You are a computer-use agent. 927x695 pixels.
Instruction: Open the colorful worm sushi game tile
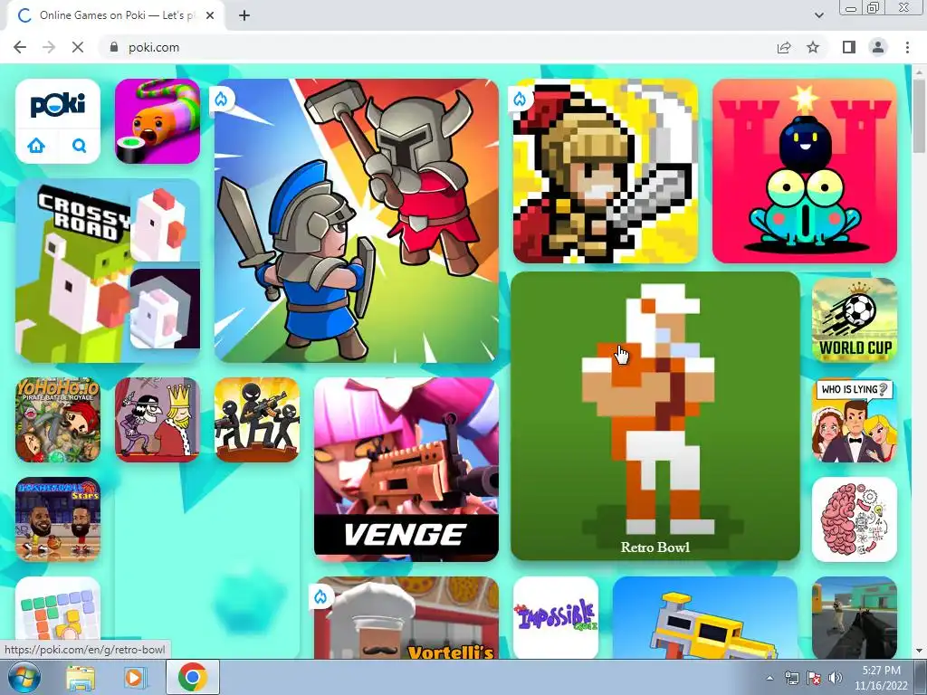point(158,121)
